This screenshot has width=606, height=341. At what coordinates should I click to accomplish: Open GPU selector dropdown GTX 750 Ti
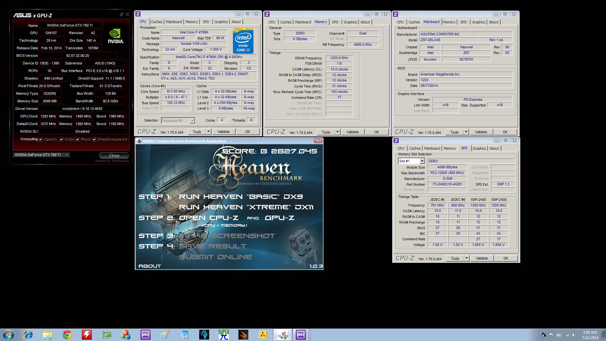coord(41,155)
